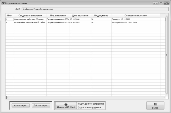Click 'Добавить пункт' button
This screenshot has height=113, width=171.
click(x=41, y=105)
